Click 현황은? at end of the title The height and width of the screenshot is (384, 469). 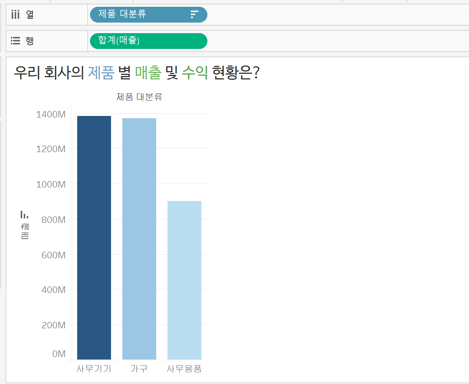(236, 72)
